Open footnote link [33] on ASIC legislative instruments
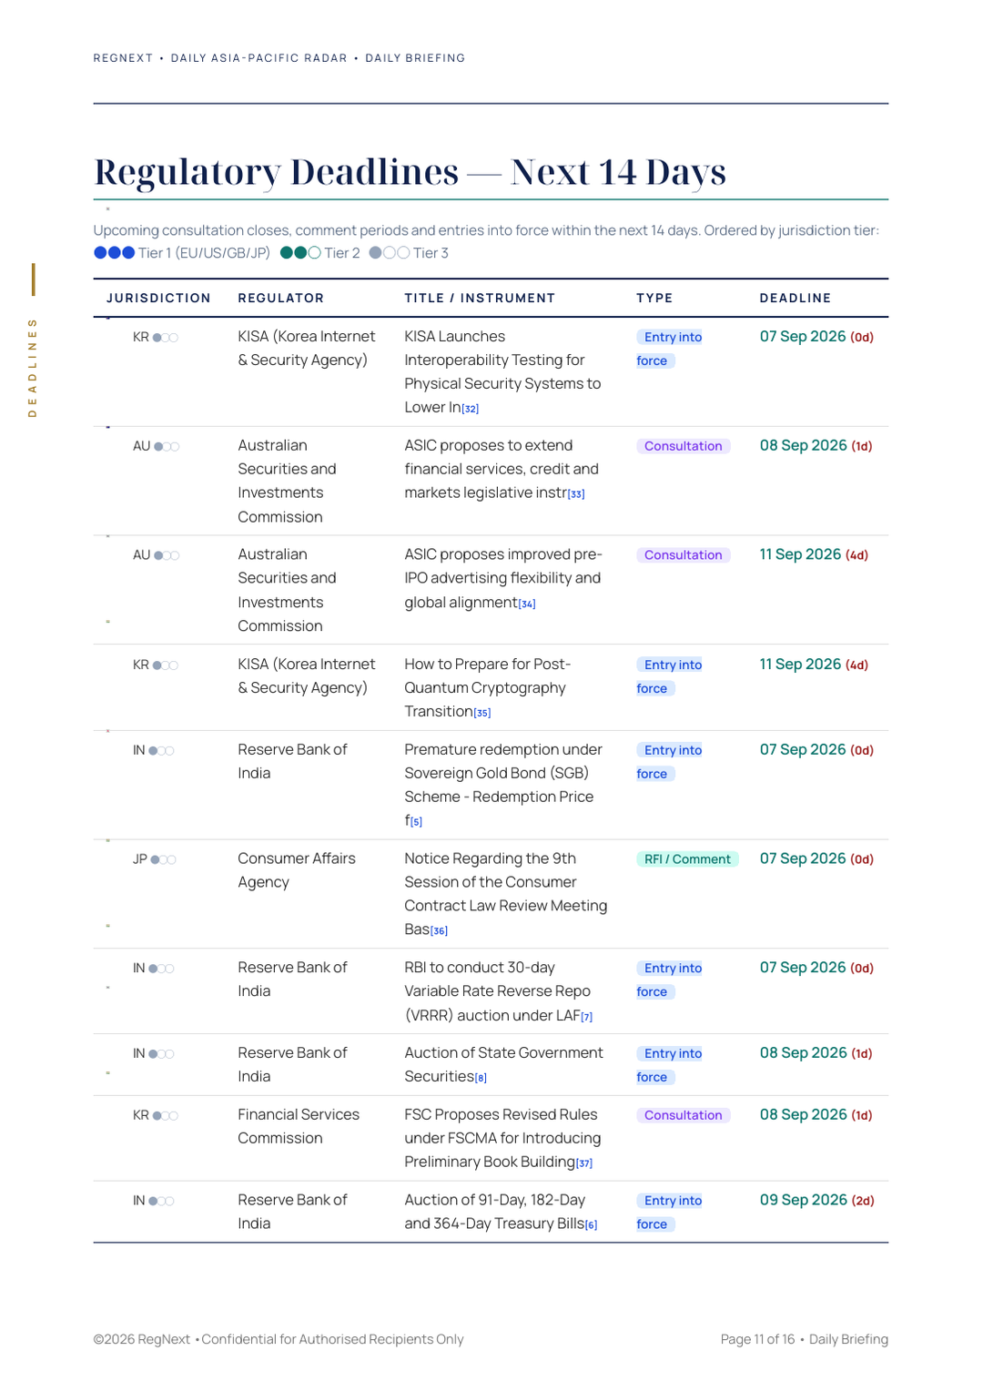This screenshot has height=1391, width=983. coord(576,494)
